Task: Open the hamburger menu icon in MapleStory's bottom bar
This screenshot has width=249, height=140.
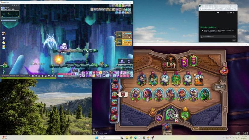Action: (55, 76)
